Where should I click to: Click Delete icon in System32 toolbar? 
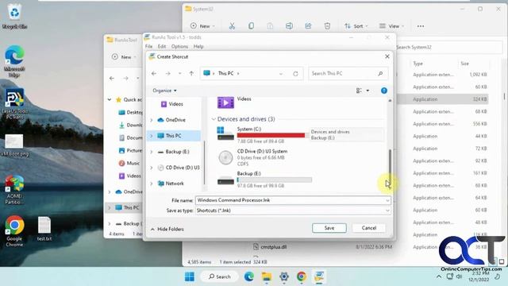point(327,26)
